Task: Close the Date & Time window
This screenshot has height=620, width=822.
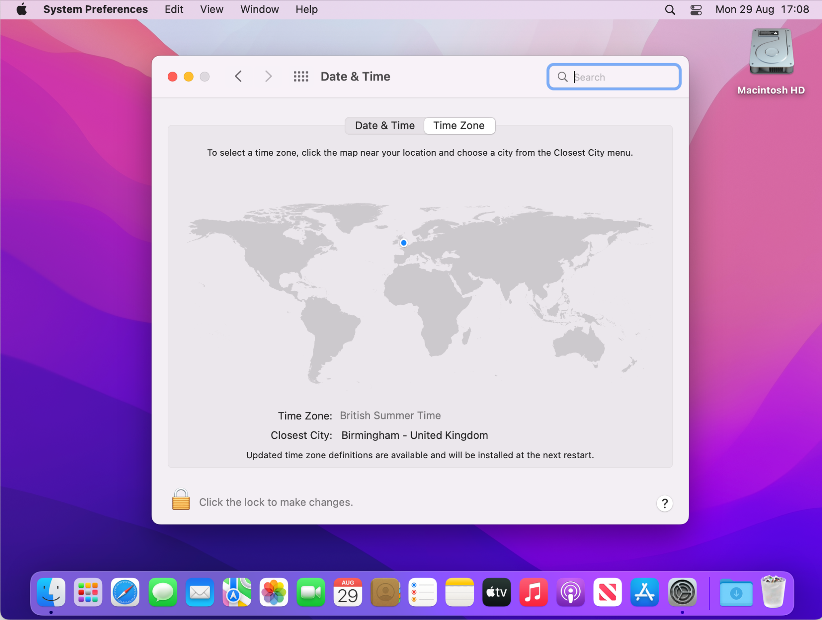Action: tap(173, 76)
